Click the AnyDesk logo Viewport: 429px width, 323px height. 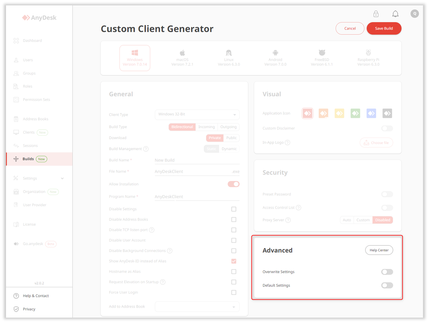tap(39, 18)
